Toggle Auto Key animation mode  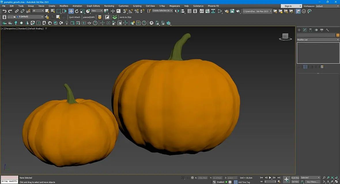[x=295, y=178]
